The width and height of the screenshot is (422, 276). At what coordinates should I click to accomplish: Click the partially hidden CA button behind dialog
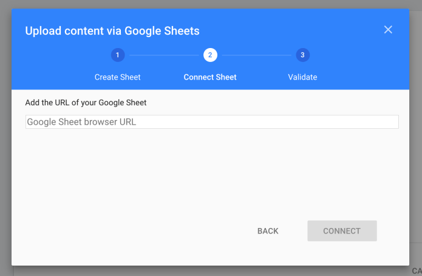[416, 271]
